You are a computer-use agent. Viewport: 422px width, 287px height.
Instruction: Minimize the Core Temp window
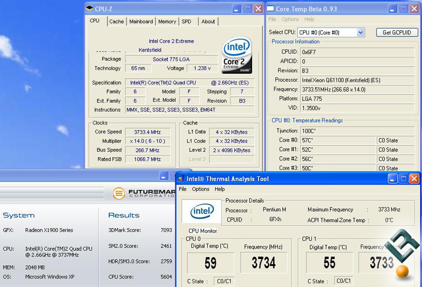coord(392,9)
